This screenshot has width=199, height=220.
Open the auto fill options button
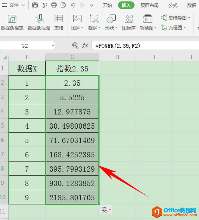point(106,210)
